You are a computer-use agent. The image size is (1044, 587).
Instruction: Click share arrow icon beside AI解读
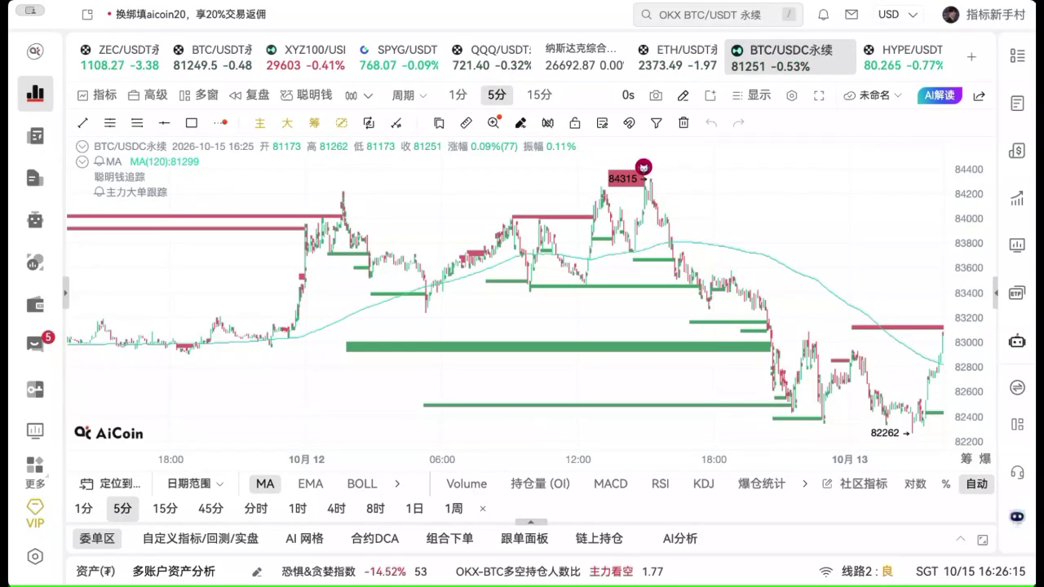pyautogui.click(x=979, y=95)
